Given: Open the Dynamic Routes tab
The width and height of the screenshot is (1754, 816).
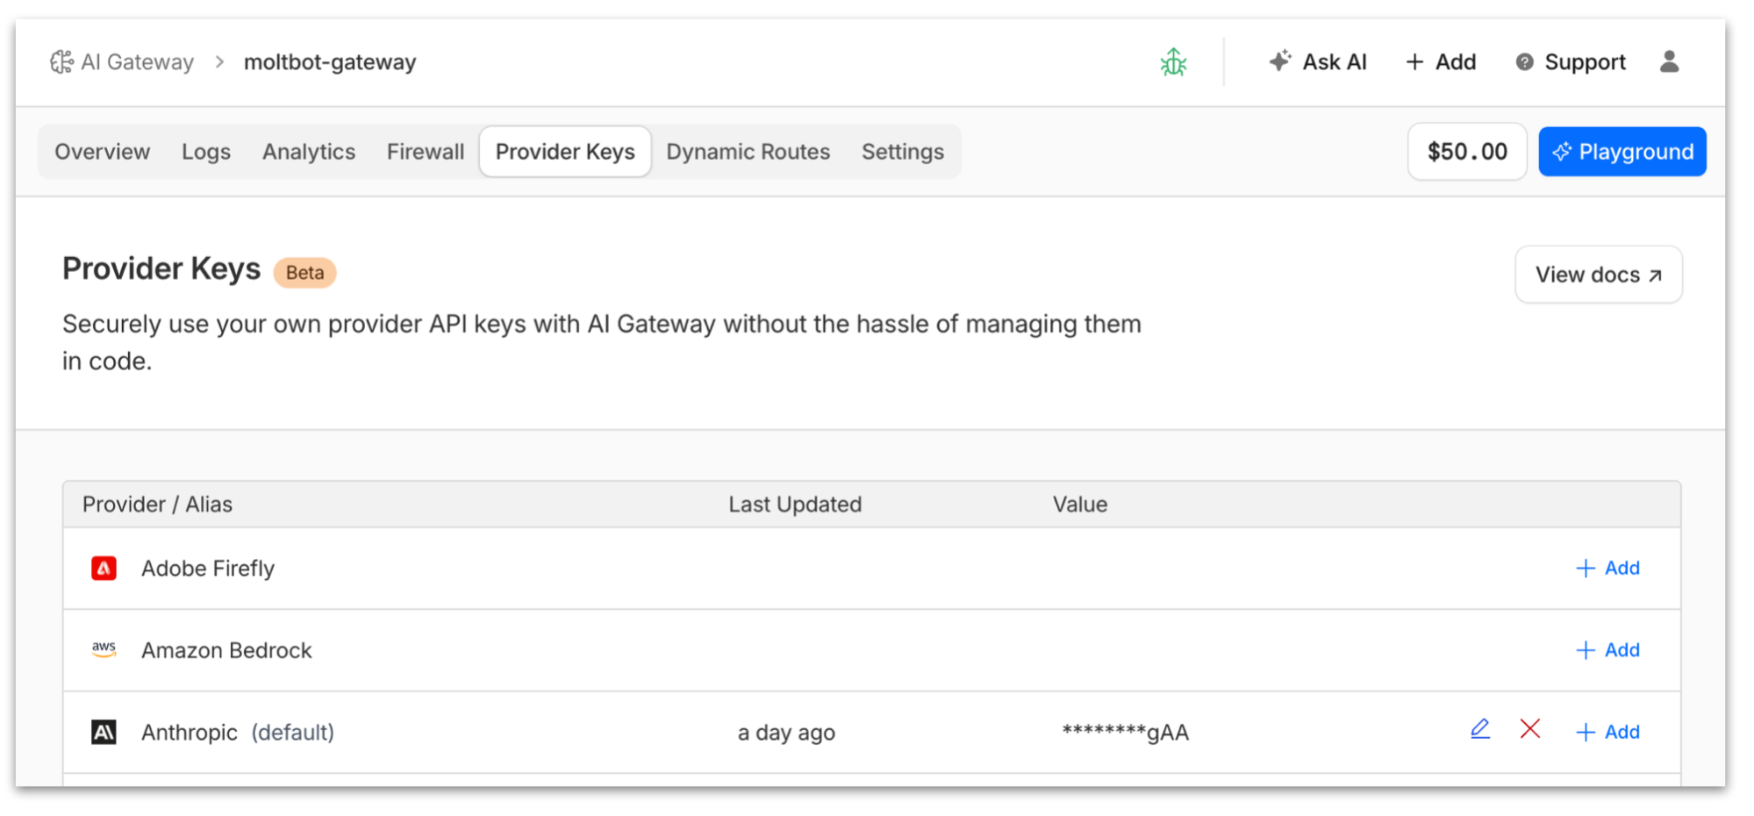Looking at the screenshot, I should tap(748, 152).
